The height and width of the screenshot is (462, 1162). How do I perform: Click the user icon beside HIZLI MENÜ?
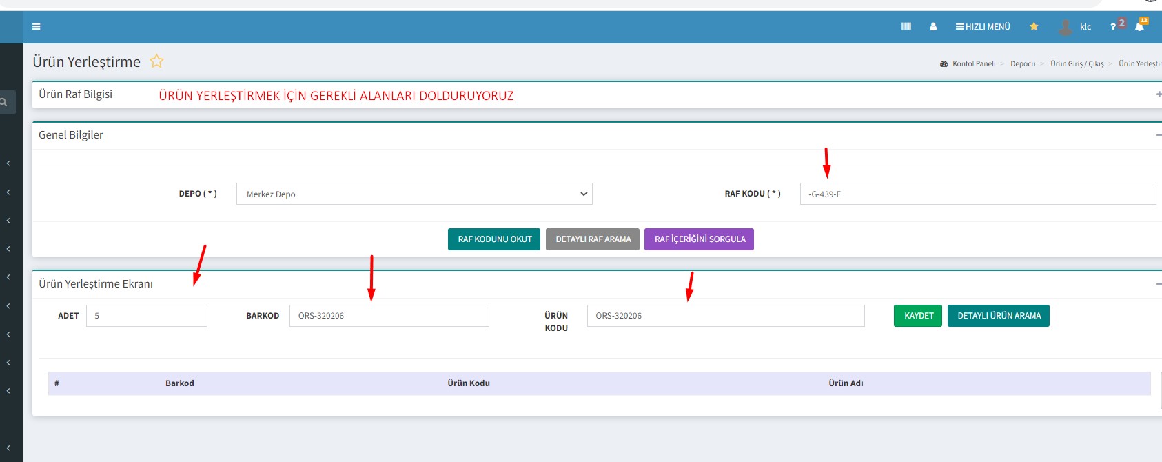[933, 27]
